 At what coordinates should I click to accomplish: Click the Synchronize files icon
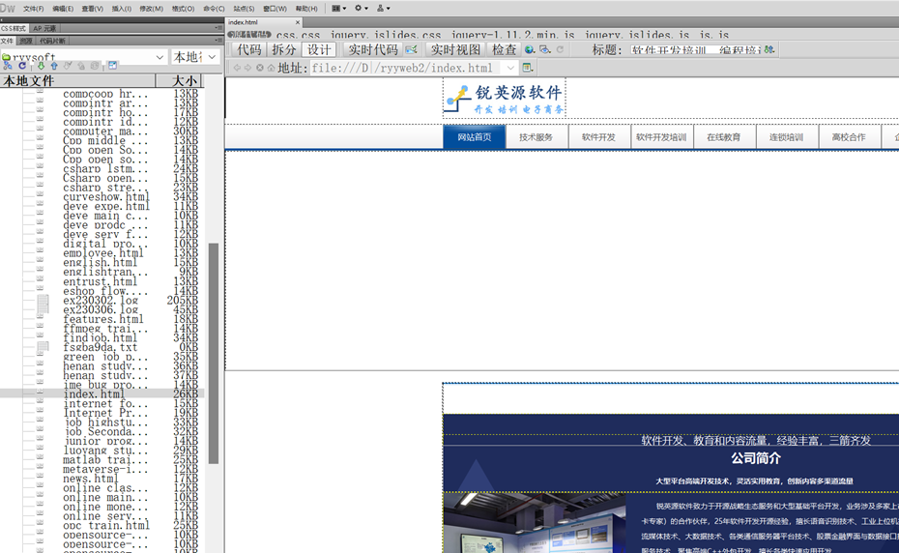pos(95,66)
